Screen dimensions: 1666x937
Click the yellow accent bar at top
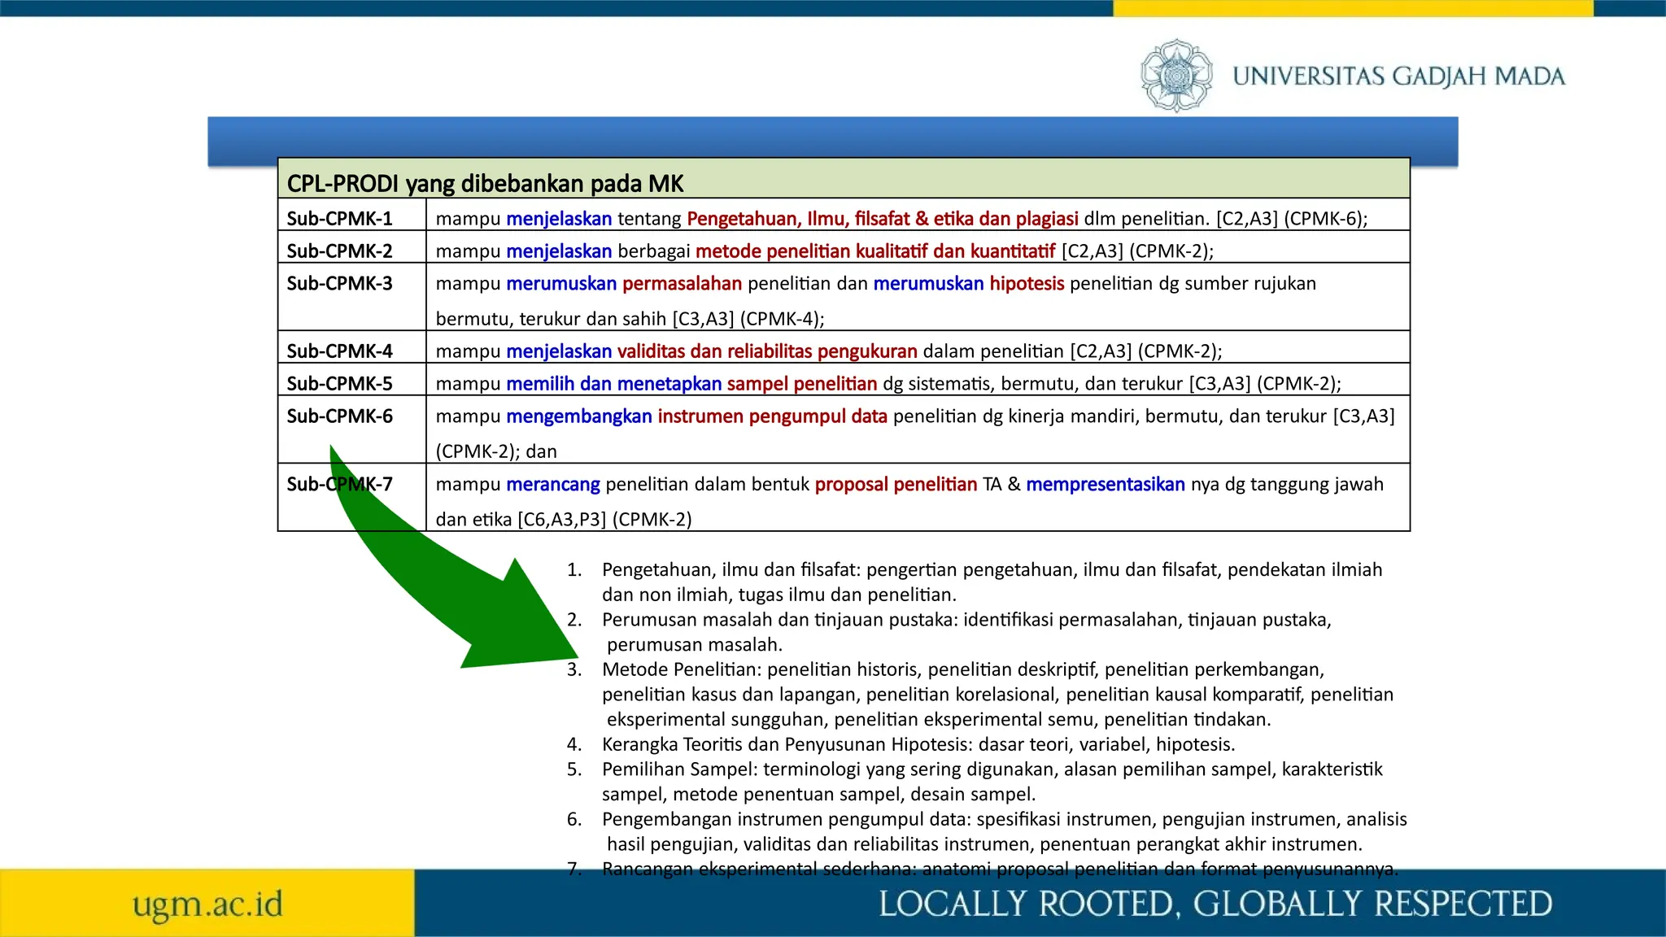pos(1352,8)
